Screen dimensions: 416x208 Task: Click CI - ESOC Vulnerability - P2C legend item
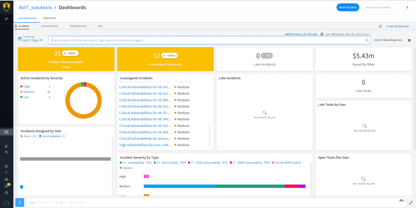(208, 163)
